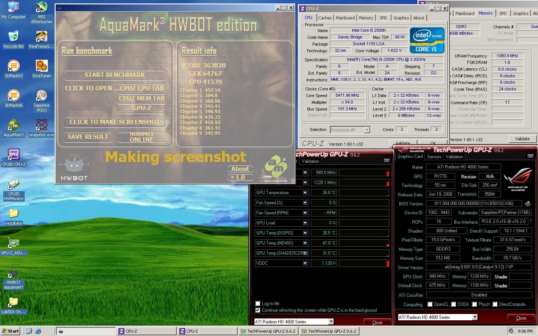Viewport: 538px width, 336px height.
Task: Switch to the About tab in CPU-Z
Action: pos(418,18)
